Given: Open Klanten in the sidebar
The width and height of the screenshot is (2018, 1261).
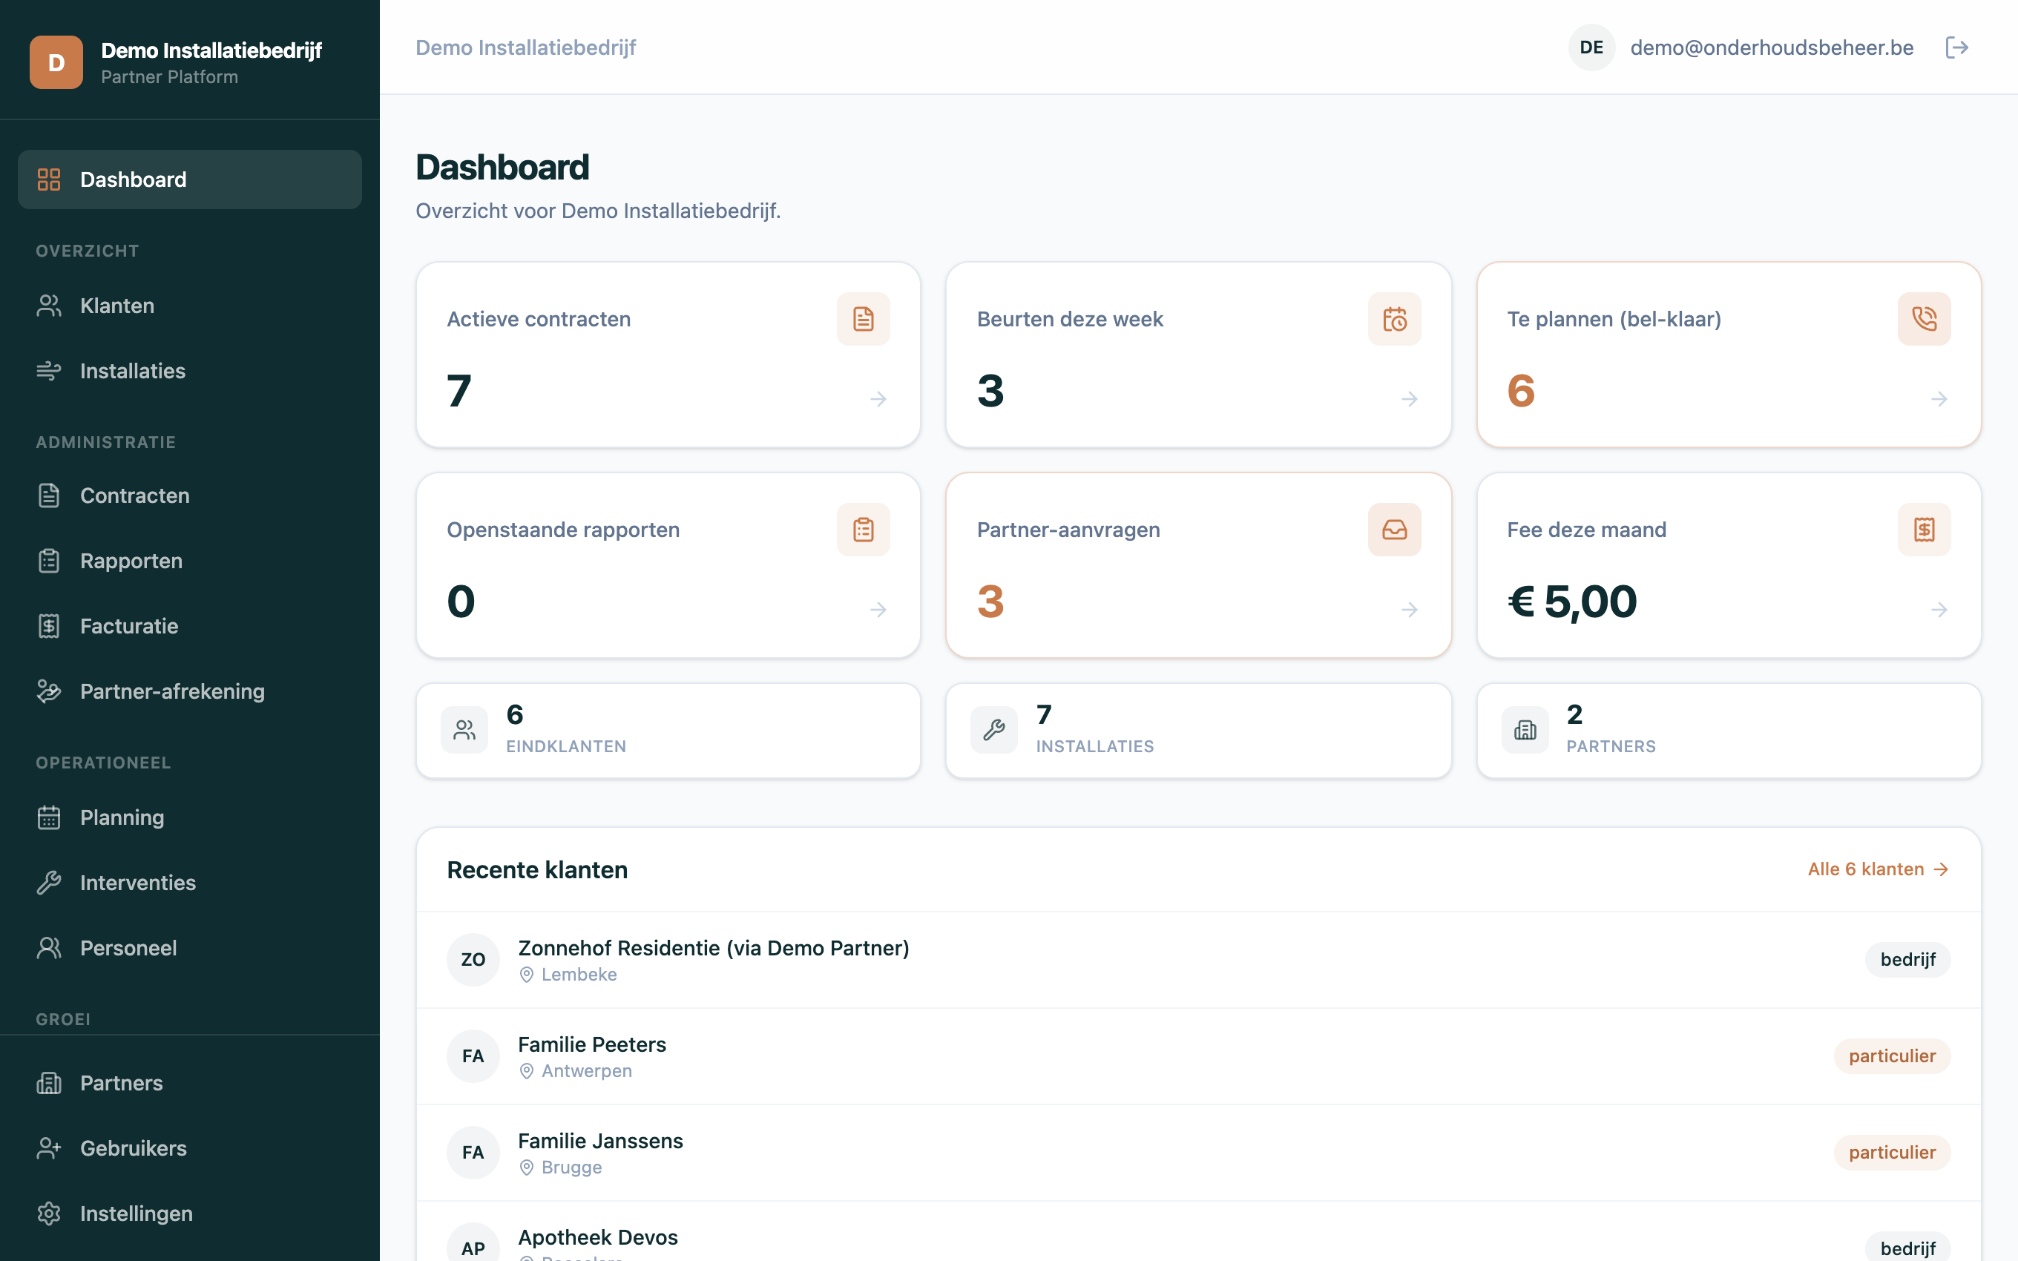Looking at the screenshot, I should coord(189,306).
